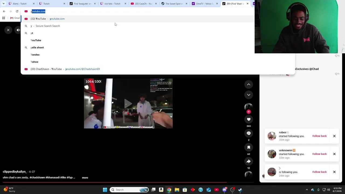Select the 'Yandex' suggestion
Screen dimensions: 345x194
click(158, 55)
